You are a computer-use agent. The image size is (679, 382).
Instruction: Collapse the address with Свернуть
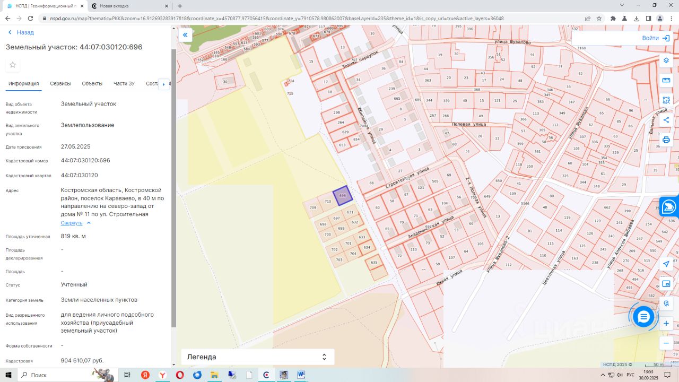coord(72,223)
